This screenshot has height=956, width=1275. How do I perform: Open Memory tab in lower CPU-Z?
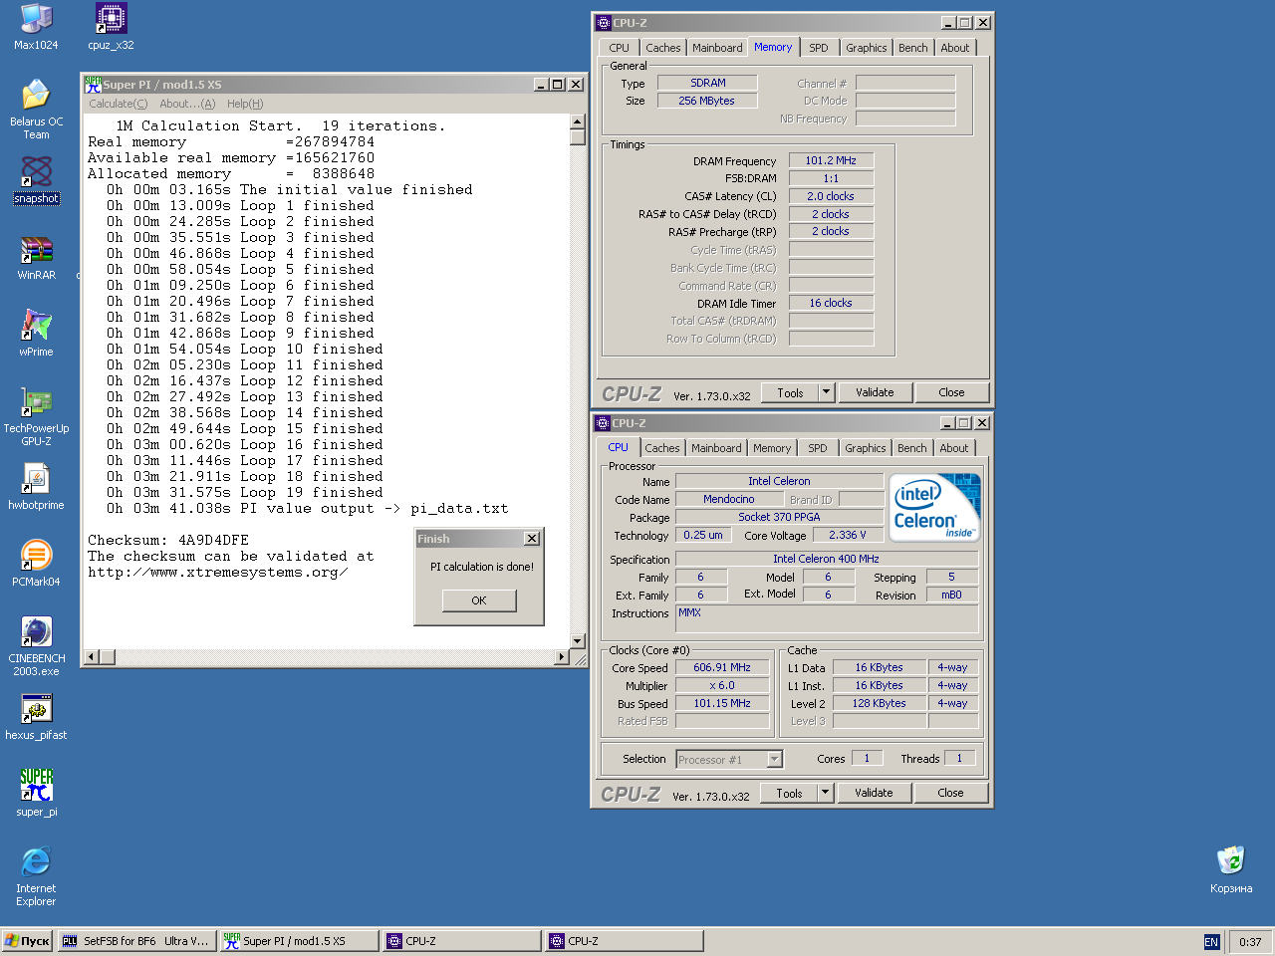(x=772, y=448)
